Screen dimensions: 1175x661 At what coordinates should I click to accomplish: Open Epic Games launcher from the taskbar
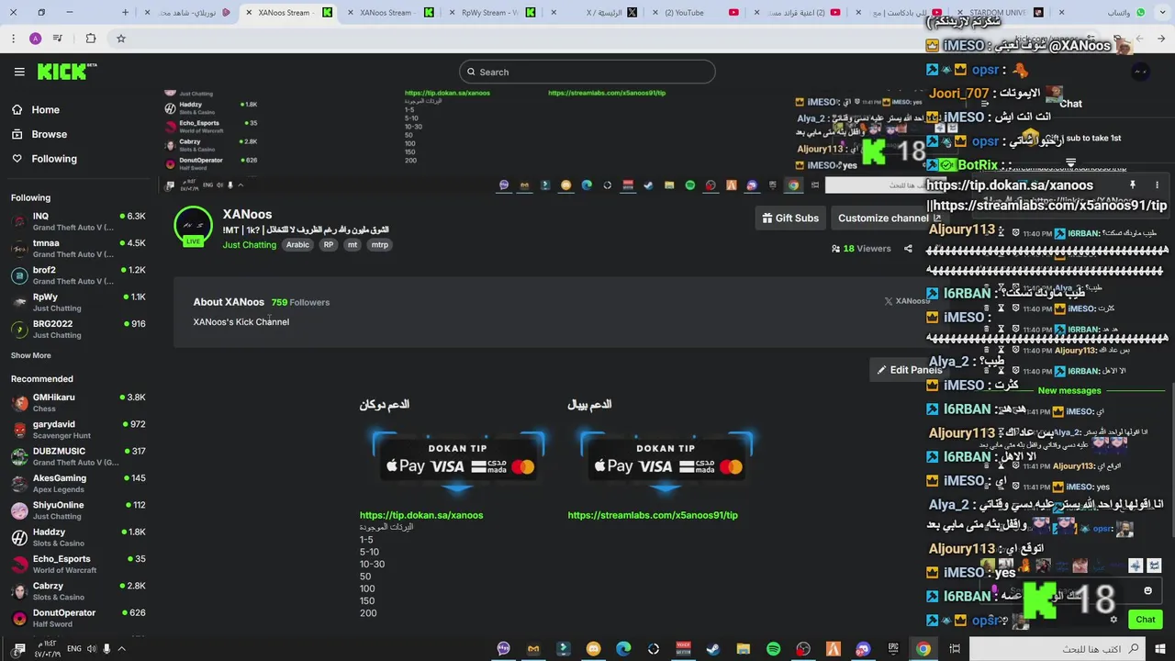tap(893, 649)
